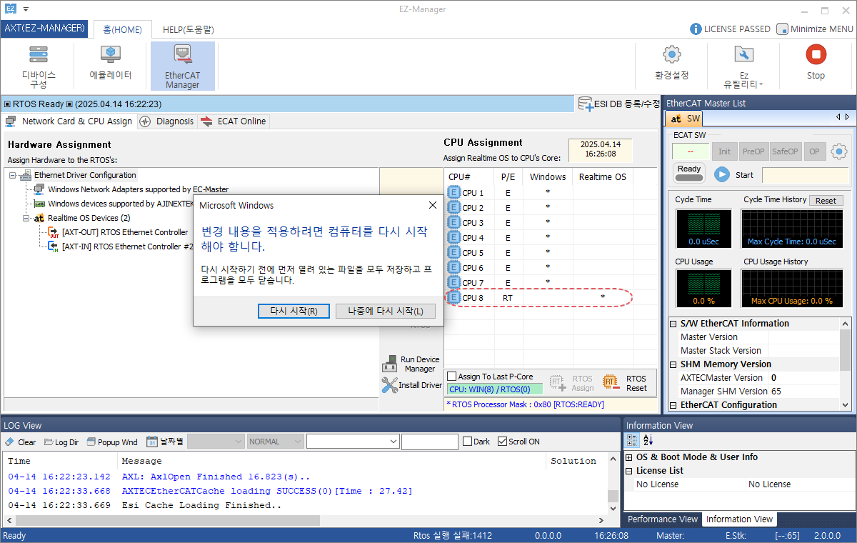Collapse the Realtime OS Devices node

(x=26, y=218)
